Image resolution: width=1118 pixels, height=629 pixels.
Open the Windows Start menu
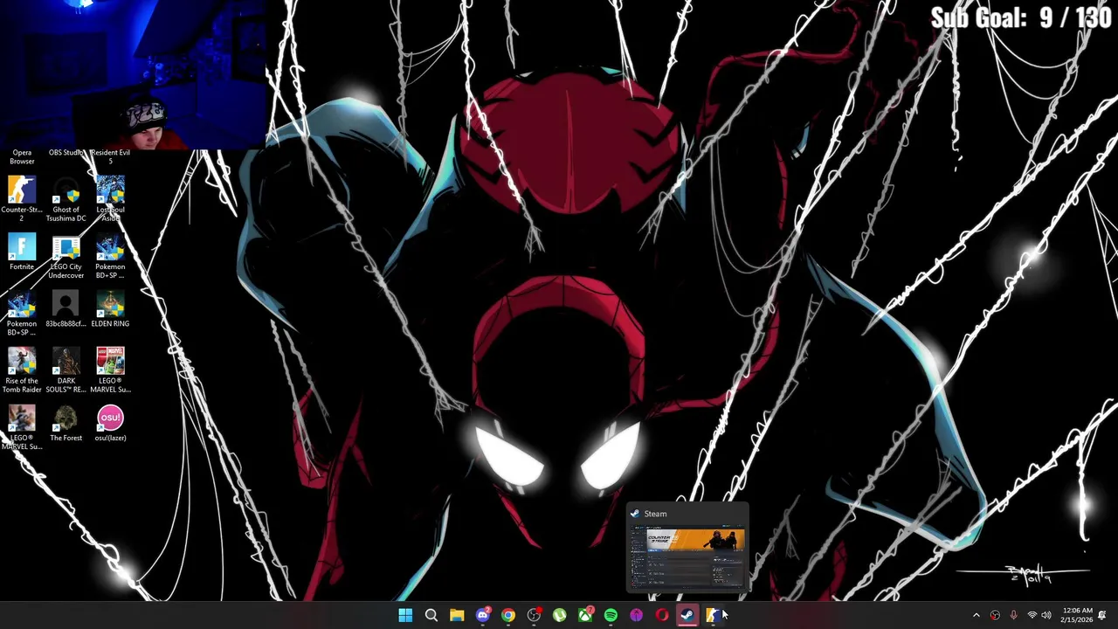point(405,615)
